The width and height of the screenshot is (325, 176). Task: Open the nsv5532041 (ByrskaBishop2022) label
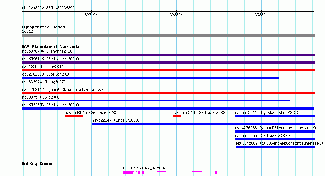pos(267,112)
